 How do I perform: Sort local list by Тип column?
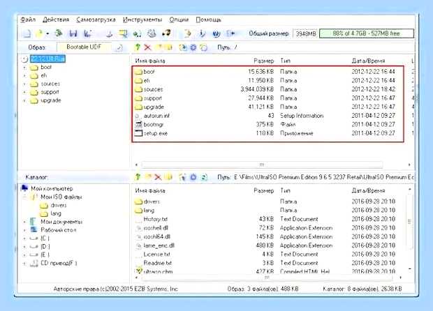tap(285, 190)
